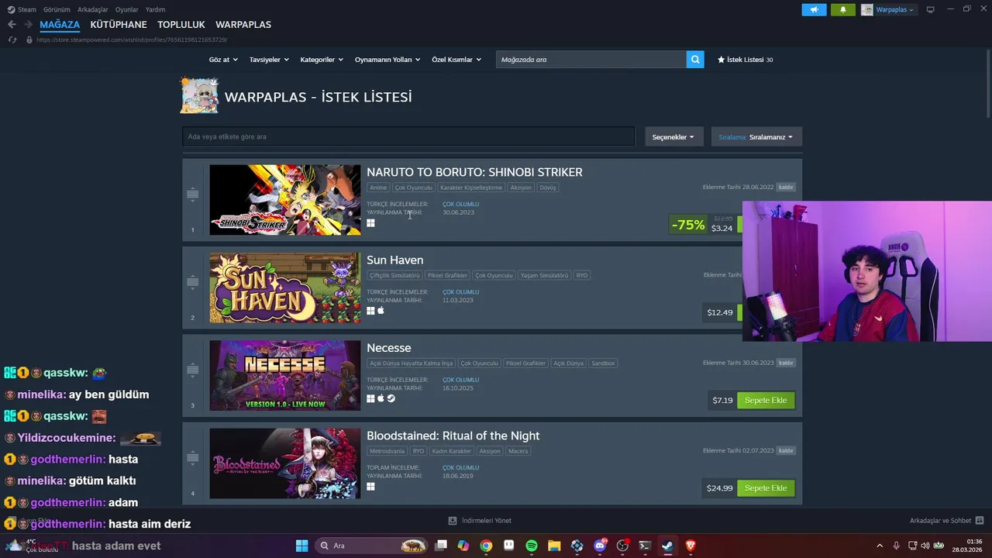Click the back navigation arrow

tap(12, 25)
